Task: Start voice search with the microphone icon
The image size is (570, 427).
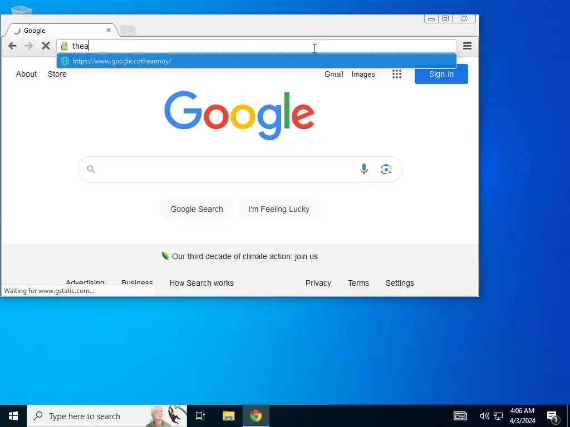Action: point(364,169)
